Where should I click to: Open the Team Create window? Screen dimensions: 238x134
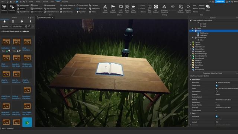click(65, 9)
